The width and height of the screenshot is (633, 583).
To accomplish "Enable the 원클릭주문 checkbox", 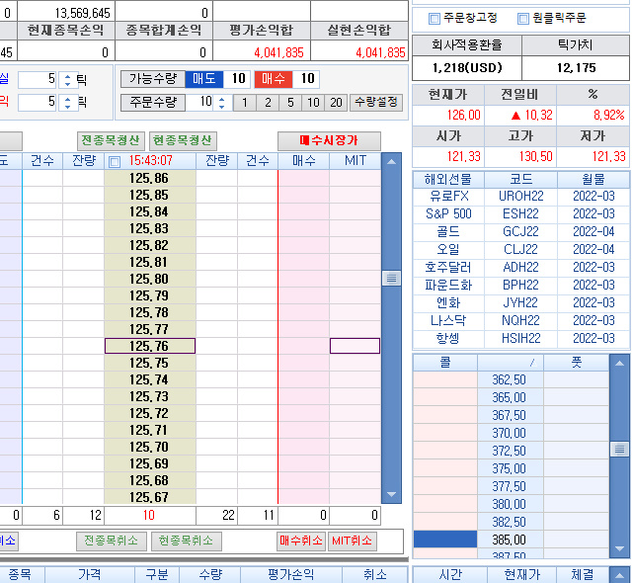I will coord(522,19).
